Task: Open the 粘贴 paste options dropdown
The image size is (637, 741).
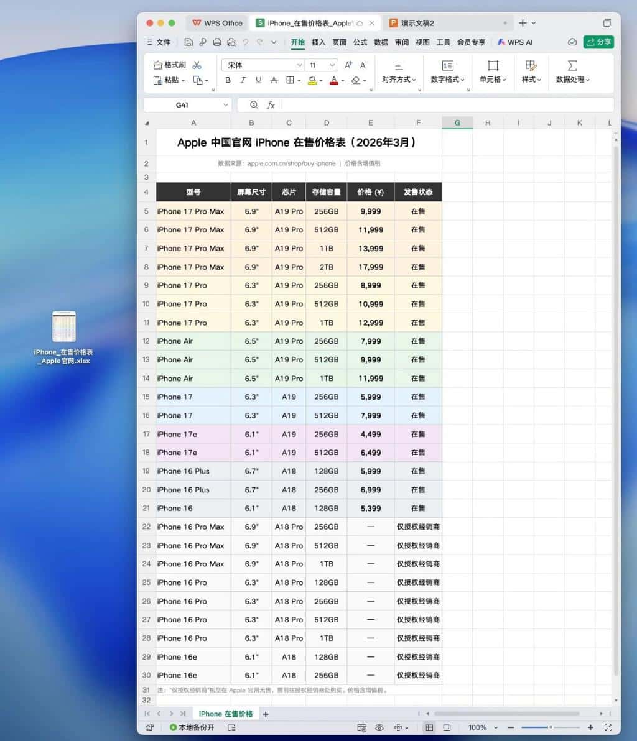Action: (183, 80)
